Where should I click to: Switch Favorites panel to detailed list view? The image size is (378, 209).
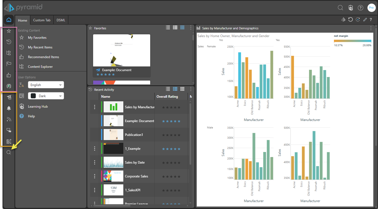(175, 27)
